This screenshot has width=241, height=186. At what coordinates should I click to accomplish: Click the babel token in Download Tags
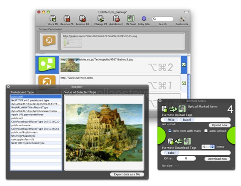coord(172,153)
